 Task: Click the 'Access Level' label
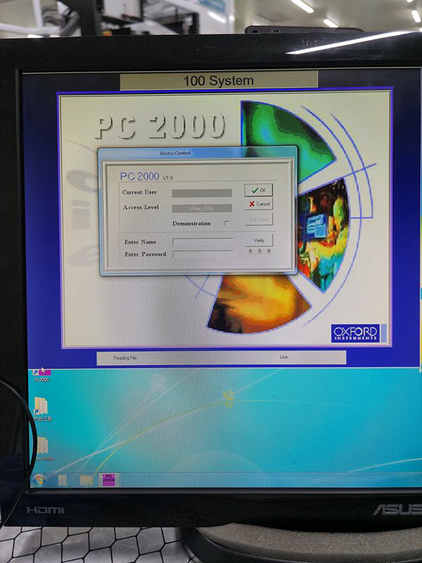click(141, 207)
